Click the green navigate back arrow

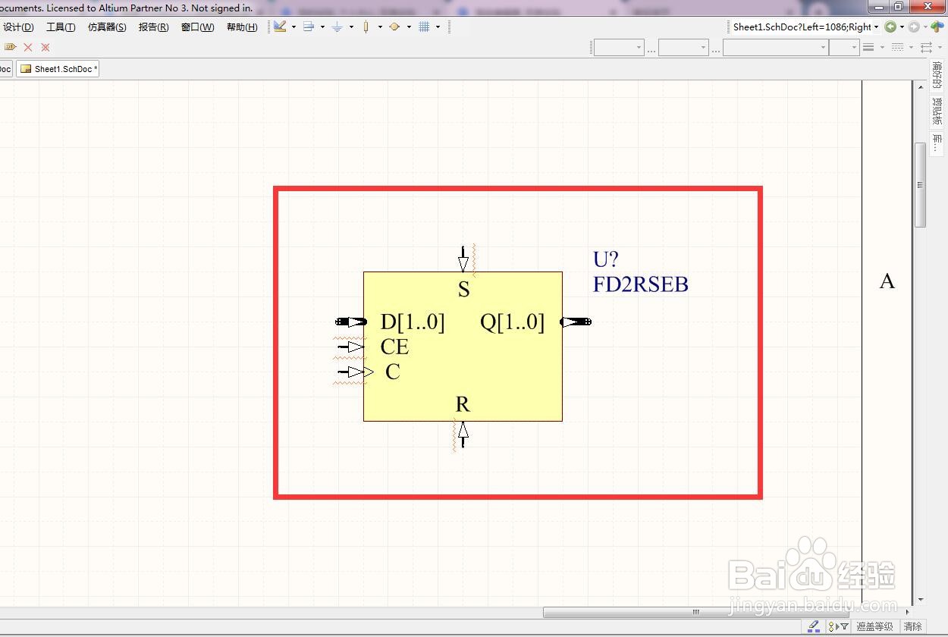click(x=890, y=27)
